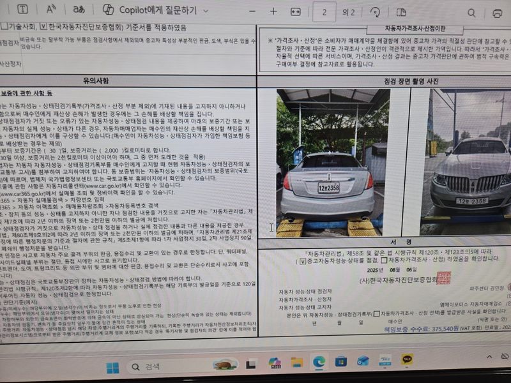This screenshot has width=511, height=383.
Task: Click the page number input field
Action: click(325, 11)
